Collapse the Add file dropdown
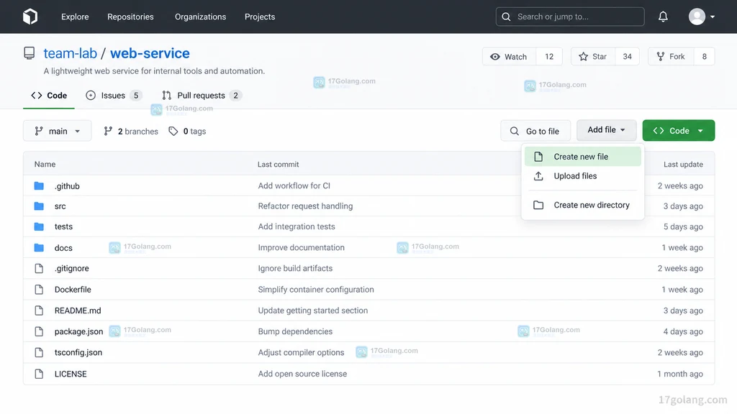 [606, 130]
